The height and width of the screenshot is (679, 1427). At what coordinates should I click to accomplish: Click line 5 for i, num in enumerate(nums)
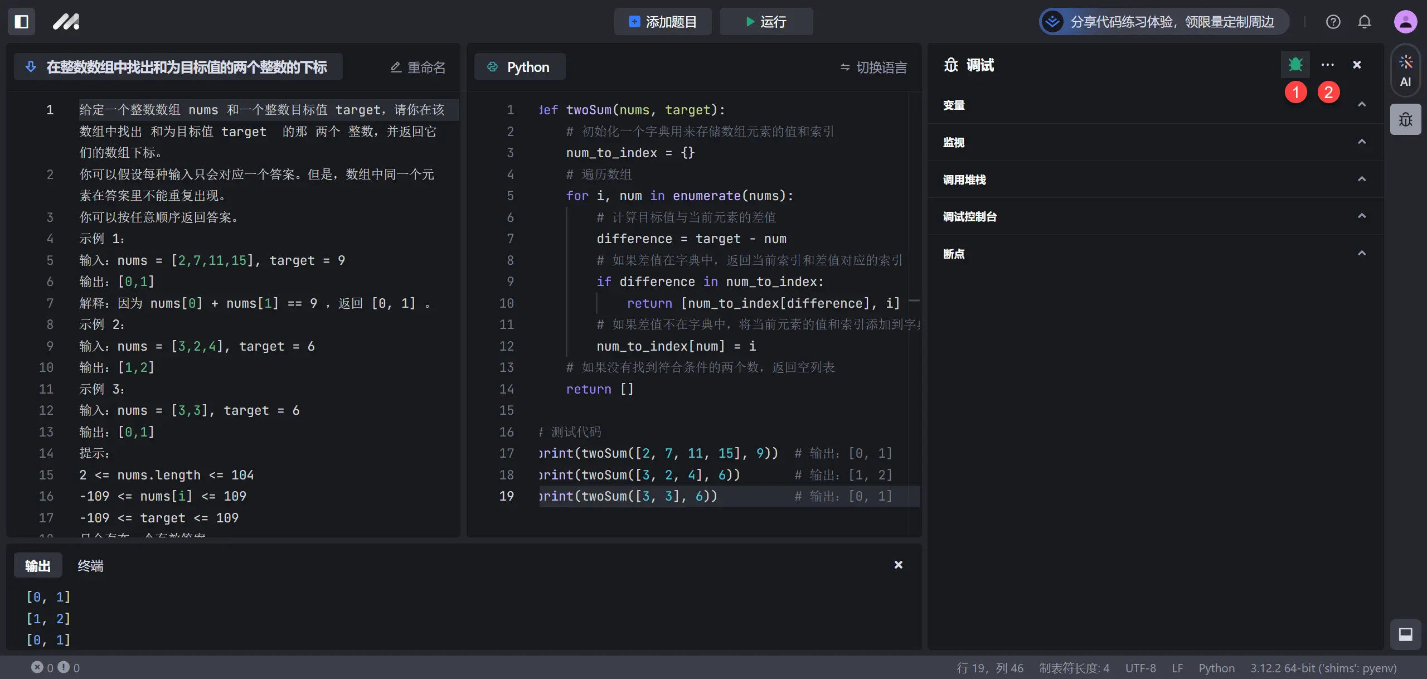coord(679,196)
